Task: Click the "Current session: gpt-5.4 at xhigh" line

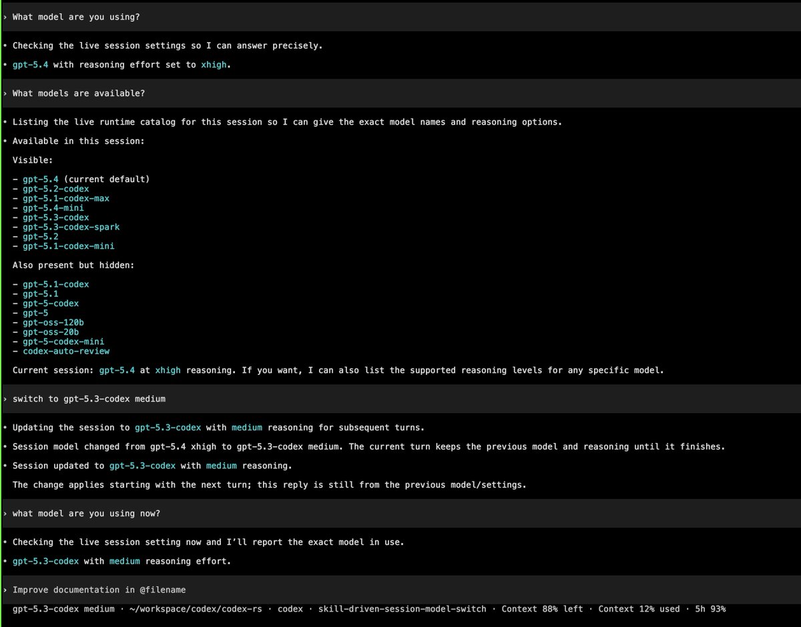Action: coord(338,370)
